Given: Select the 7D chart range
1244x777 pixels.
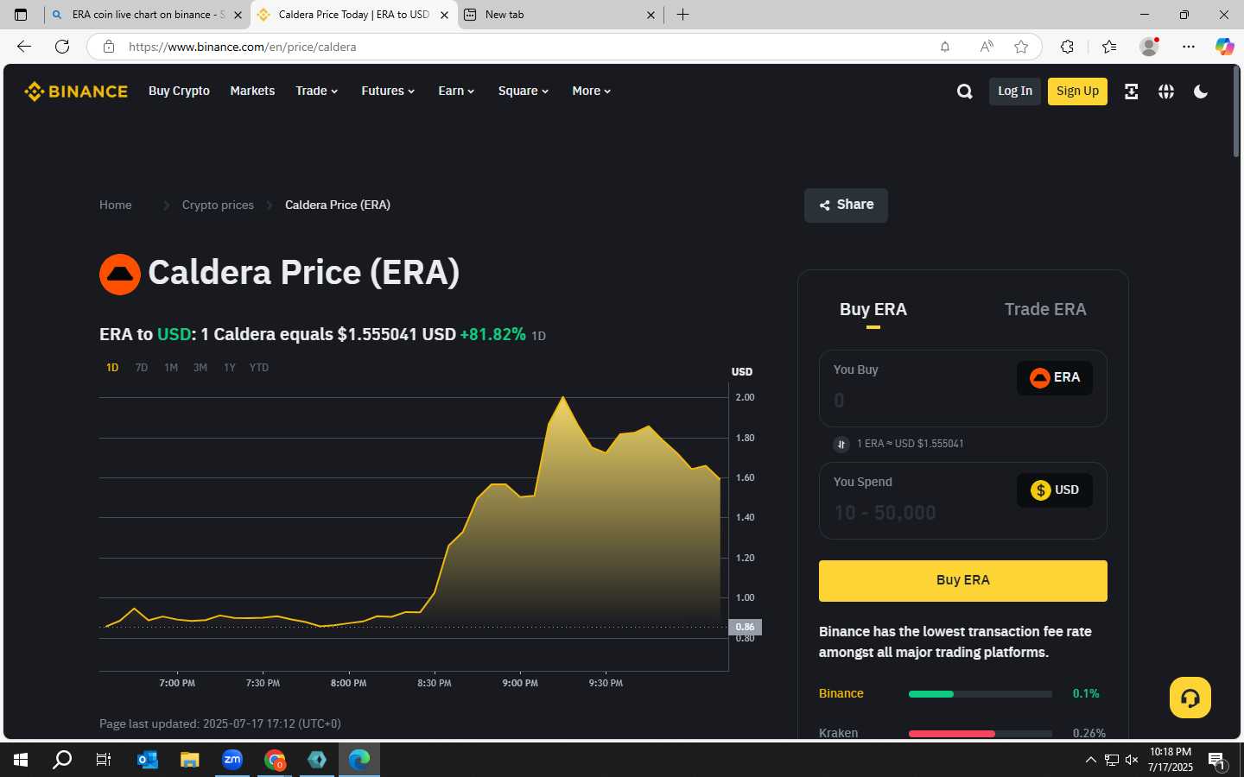Looking at the screenshot, I should click(x=142, y=368).
